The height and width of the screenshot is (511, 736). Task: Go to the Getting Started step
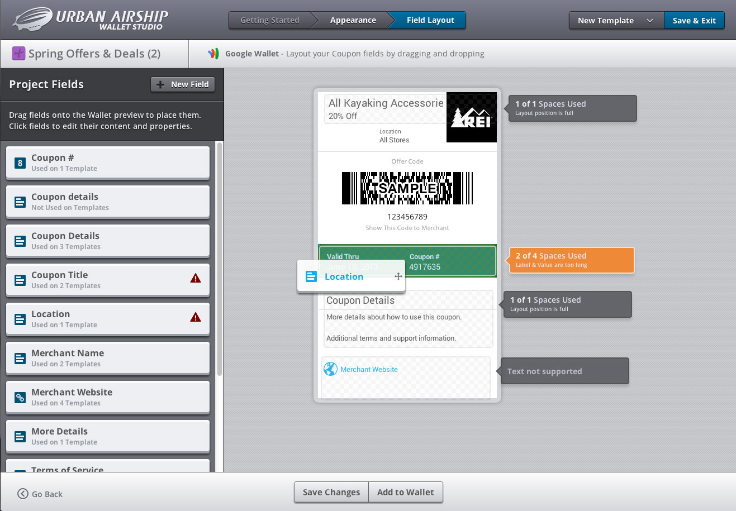pyautogui.click(x=270, y=20)
